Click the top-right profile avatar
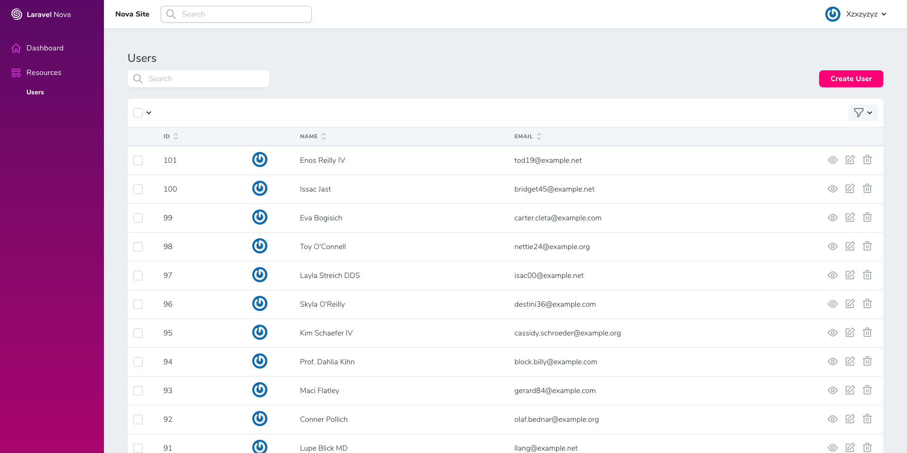This screenshot has height=453, width=907. coord(833,14)
